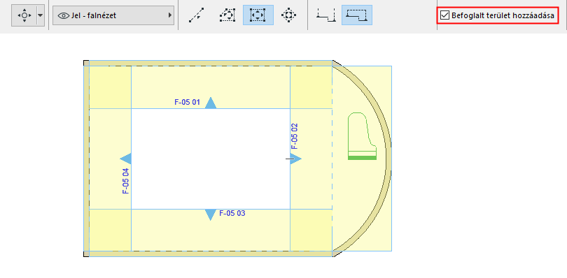This screenshot has width=567, height=278.
Task: Select the leftward F-05 04 marker arrow
Action: coord(125,159)
